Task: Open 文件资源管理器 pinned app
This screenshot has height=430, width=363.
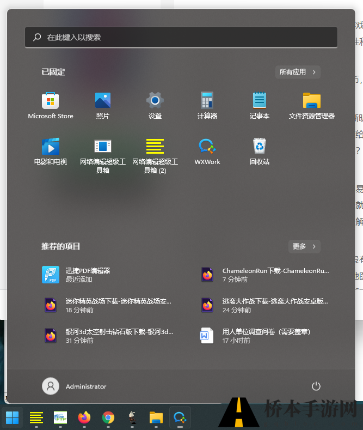Action: 312,106
